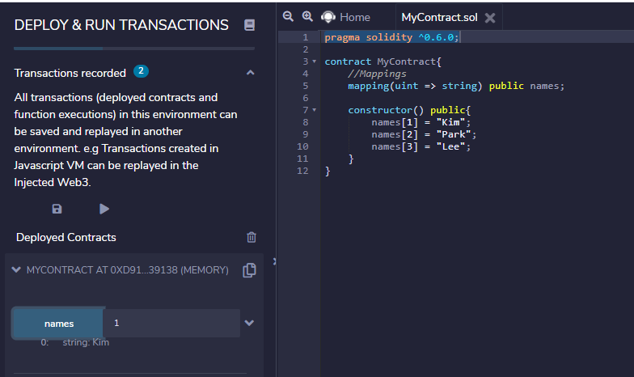Screen dimensions: 634x377
Task: Clear deployed contracts with the trash icon
Action: 251,237
